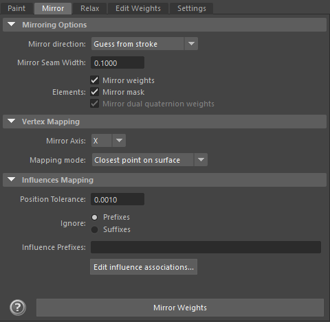Toggle the Mirror mask checkbox

pyautogui.click(x=94, y=92)
